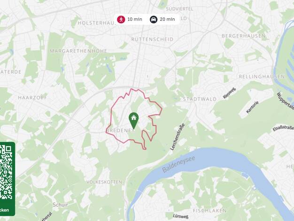Click the Kantorie street label
This screenshot has height=221, width=294.
pyautogui.click(x=253, y=107)
